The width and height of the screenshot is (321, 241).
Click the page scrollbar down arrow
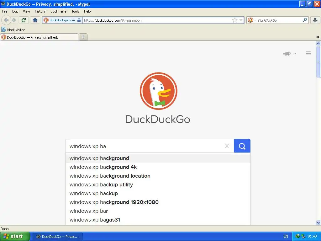318,223
